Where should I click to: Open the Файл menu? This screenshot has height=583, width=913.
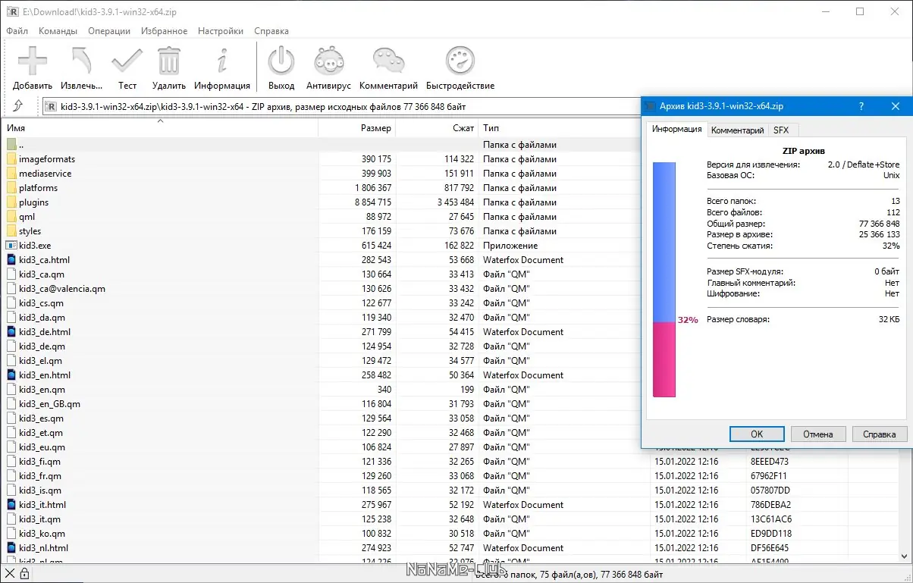point(17,31)
